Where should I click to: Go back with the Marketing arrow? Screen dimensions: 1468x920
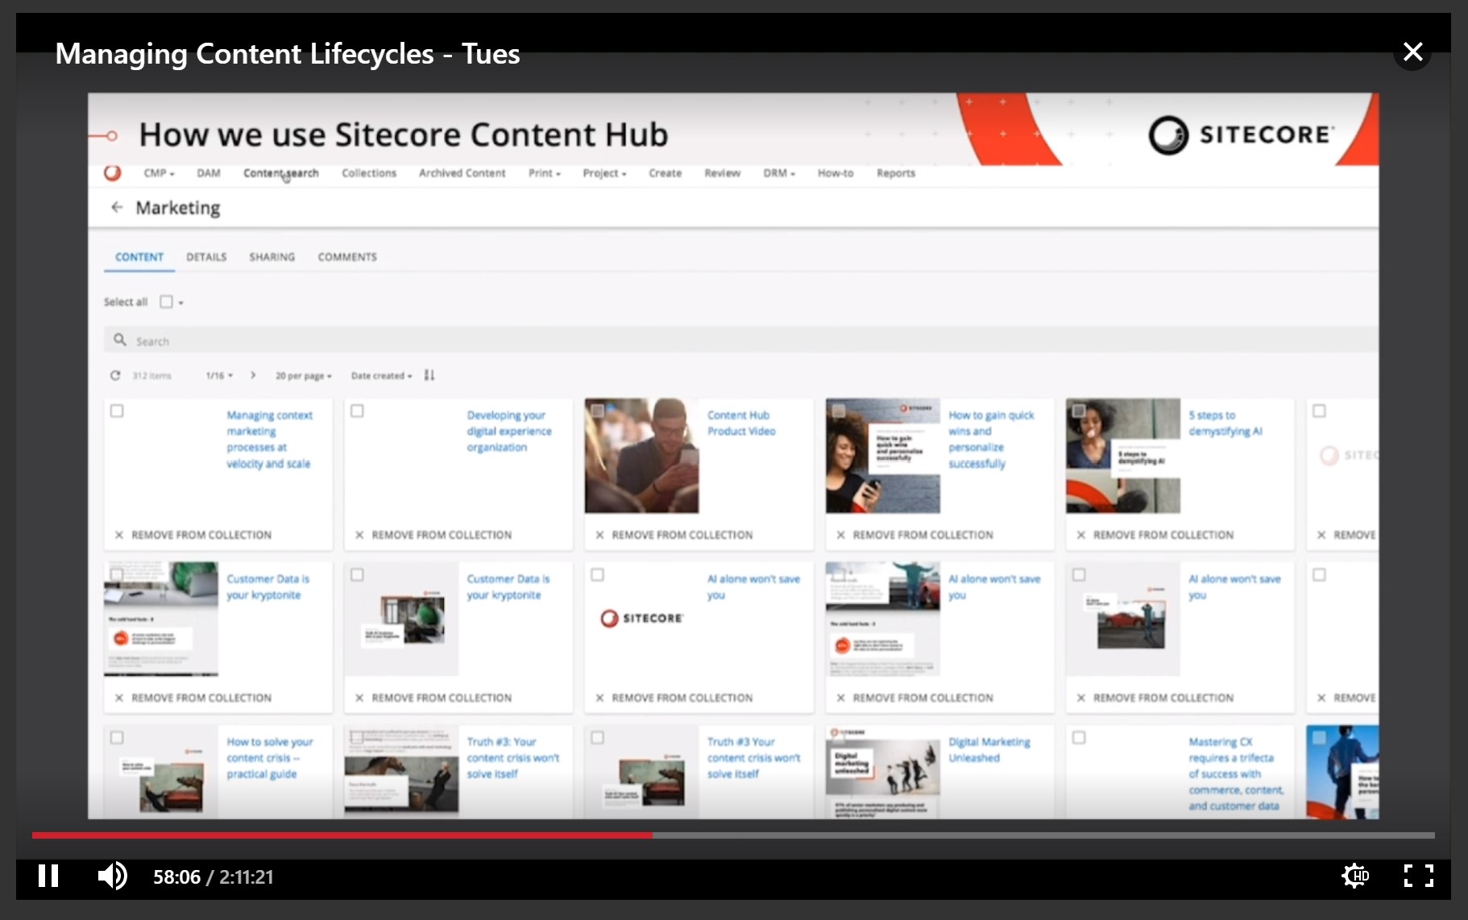(x=117, y=207)
